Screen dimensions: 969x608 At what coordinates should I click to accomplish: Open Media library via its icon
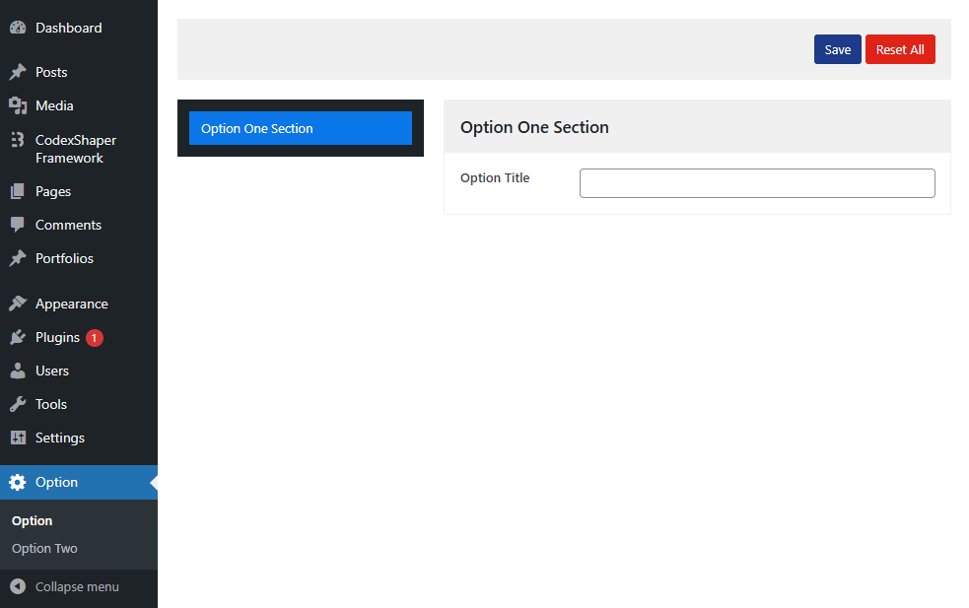click(16, 105)
